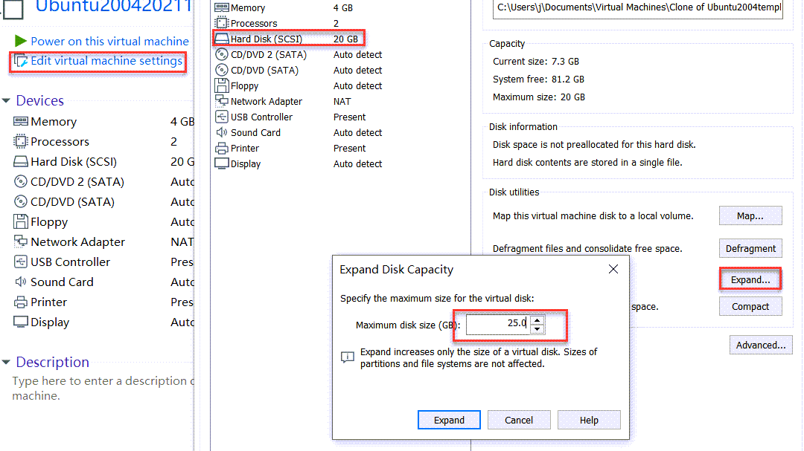Click Processors icon in Devices panel
This screenshot has width=804, height=451.
click(21, 141)
